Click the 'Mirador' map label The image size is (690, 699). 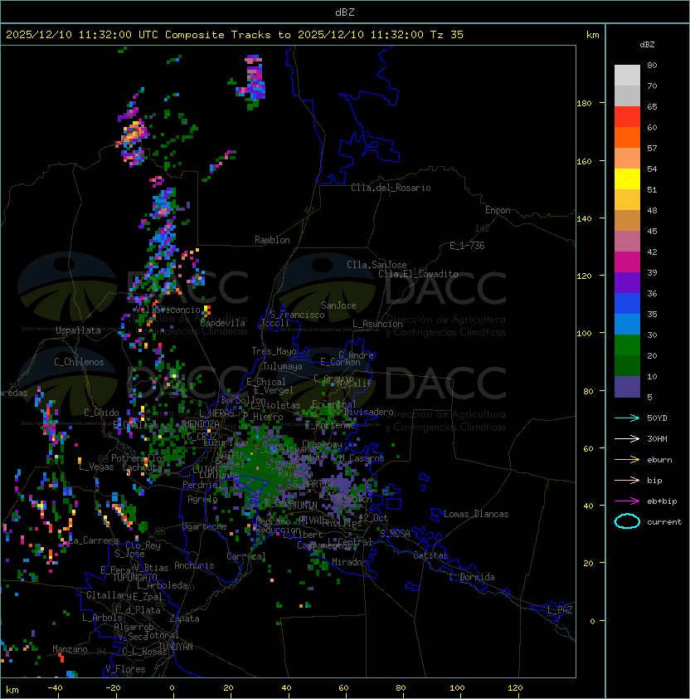349,562
